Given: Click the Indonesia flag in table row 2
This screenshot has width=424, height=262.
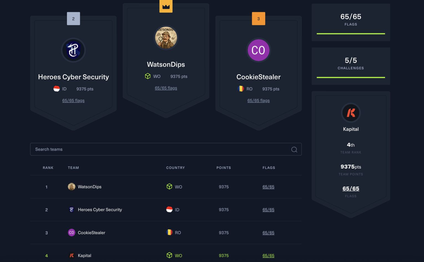Looking at the screenshot, I should 169,209.
